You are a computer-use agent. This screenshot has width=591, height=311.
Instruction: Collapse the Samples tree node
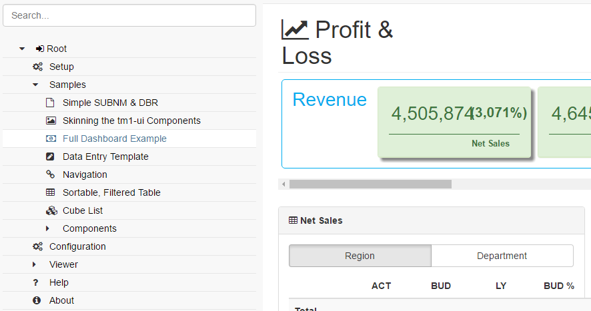click(35, 85)
